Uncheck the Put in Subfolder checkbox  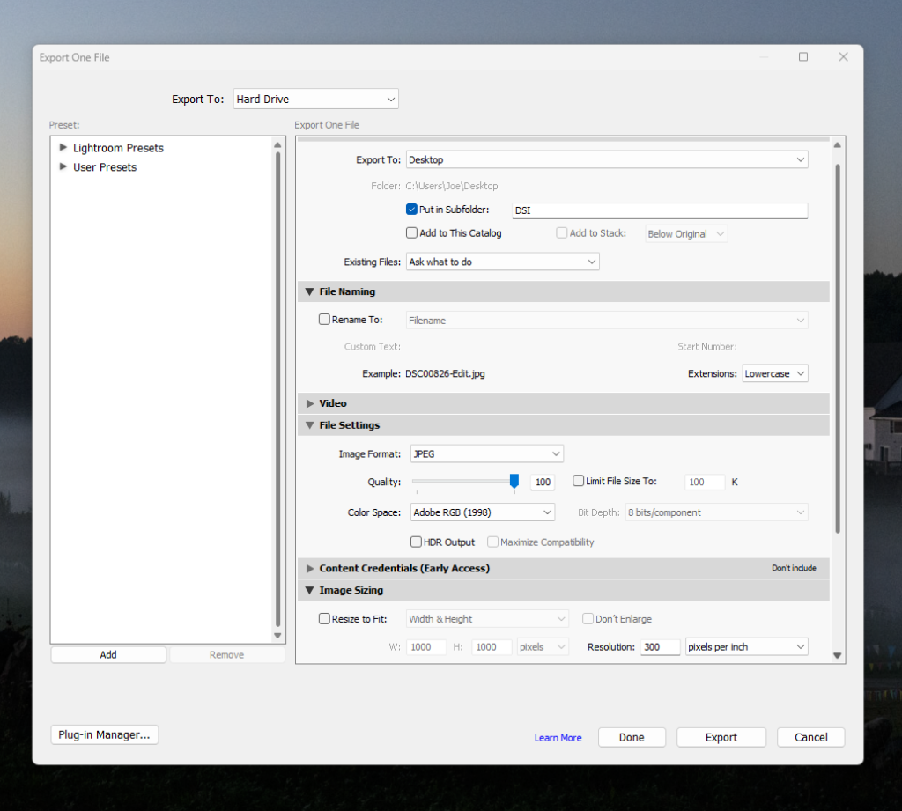point(411,210)
